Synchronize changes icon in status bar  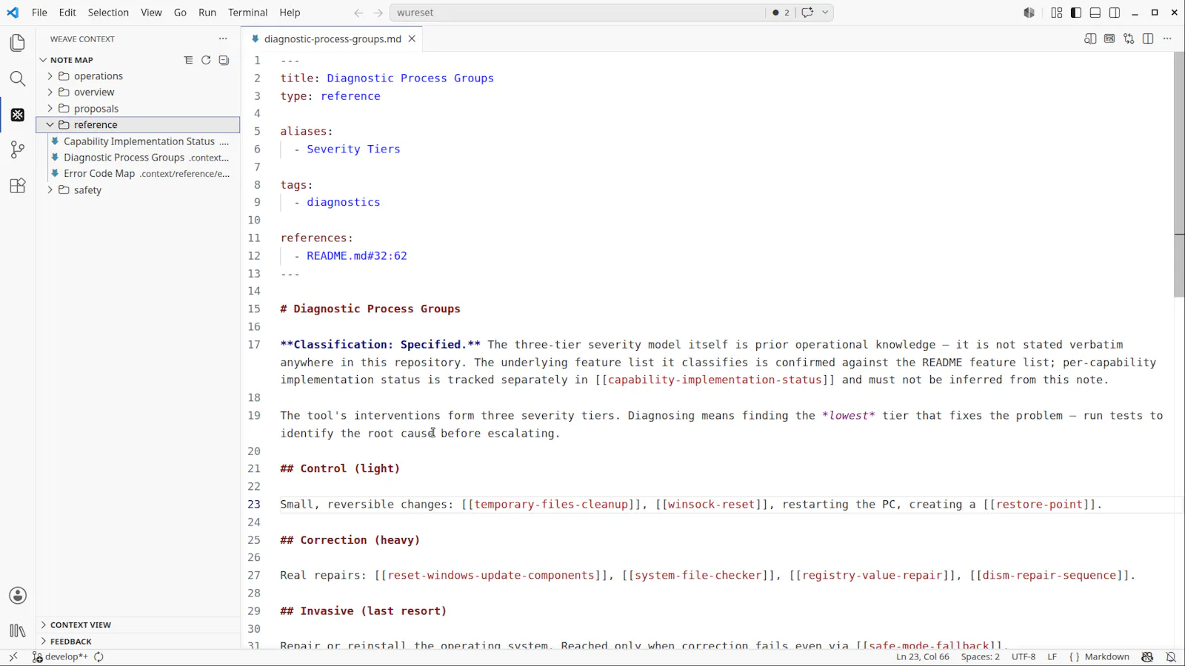point(99,656)
